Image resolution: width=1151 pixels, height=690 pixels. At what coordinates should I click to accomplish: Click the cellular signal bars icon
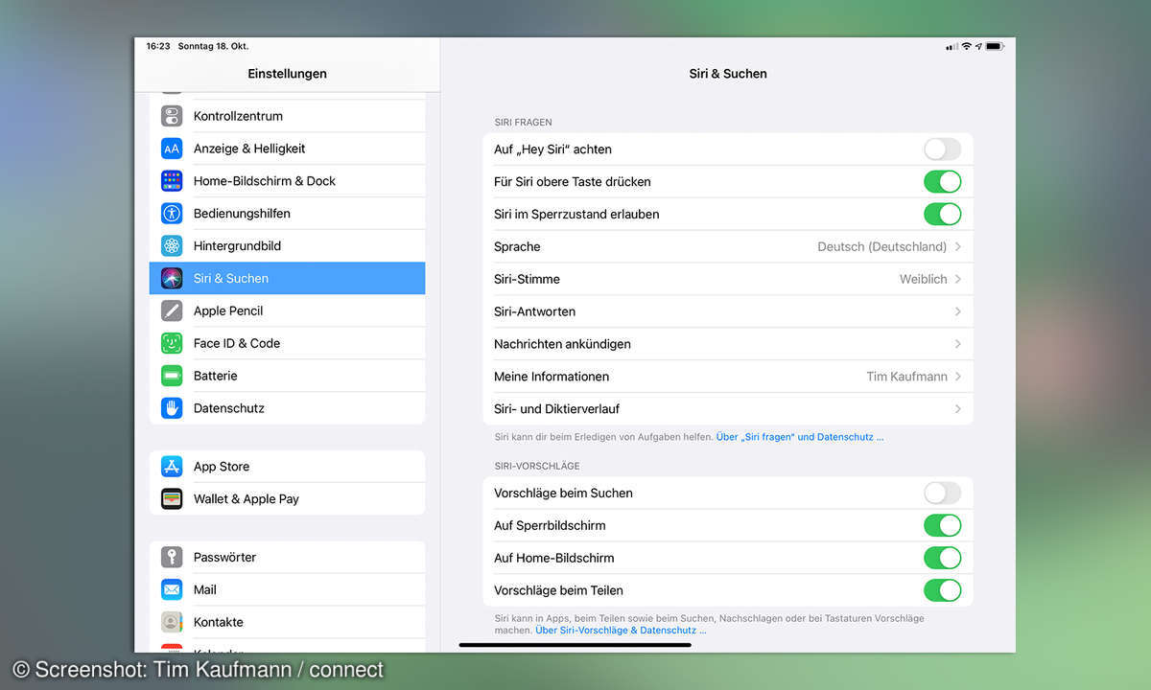951,46
